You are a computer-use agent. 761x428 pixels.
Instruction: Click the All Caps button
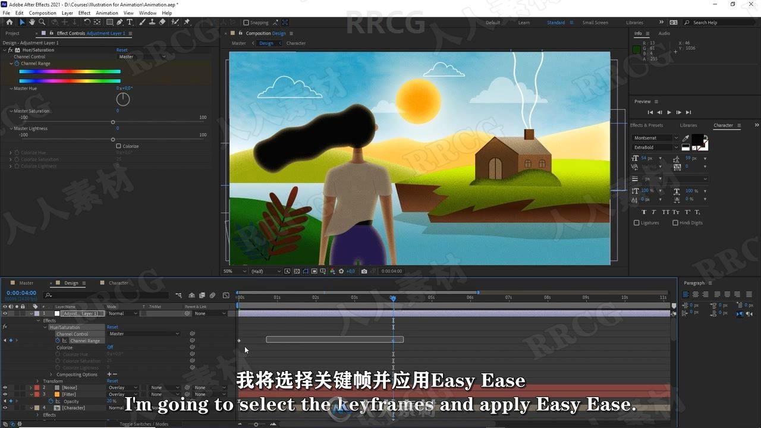click(x=666, y=212)
